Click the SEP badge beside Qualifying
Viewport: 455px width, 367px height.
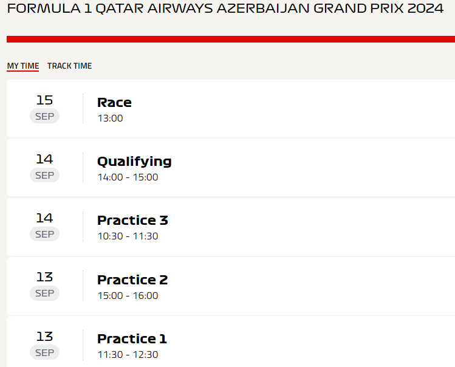(x=45, y=175)
